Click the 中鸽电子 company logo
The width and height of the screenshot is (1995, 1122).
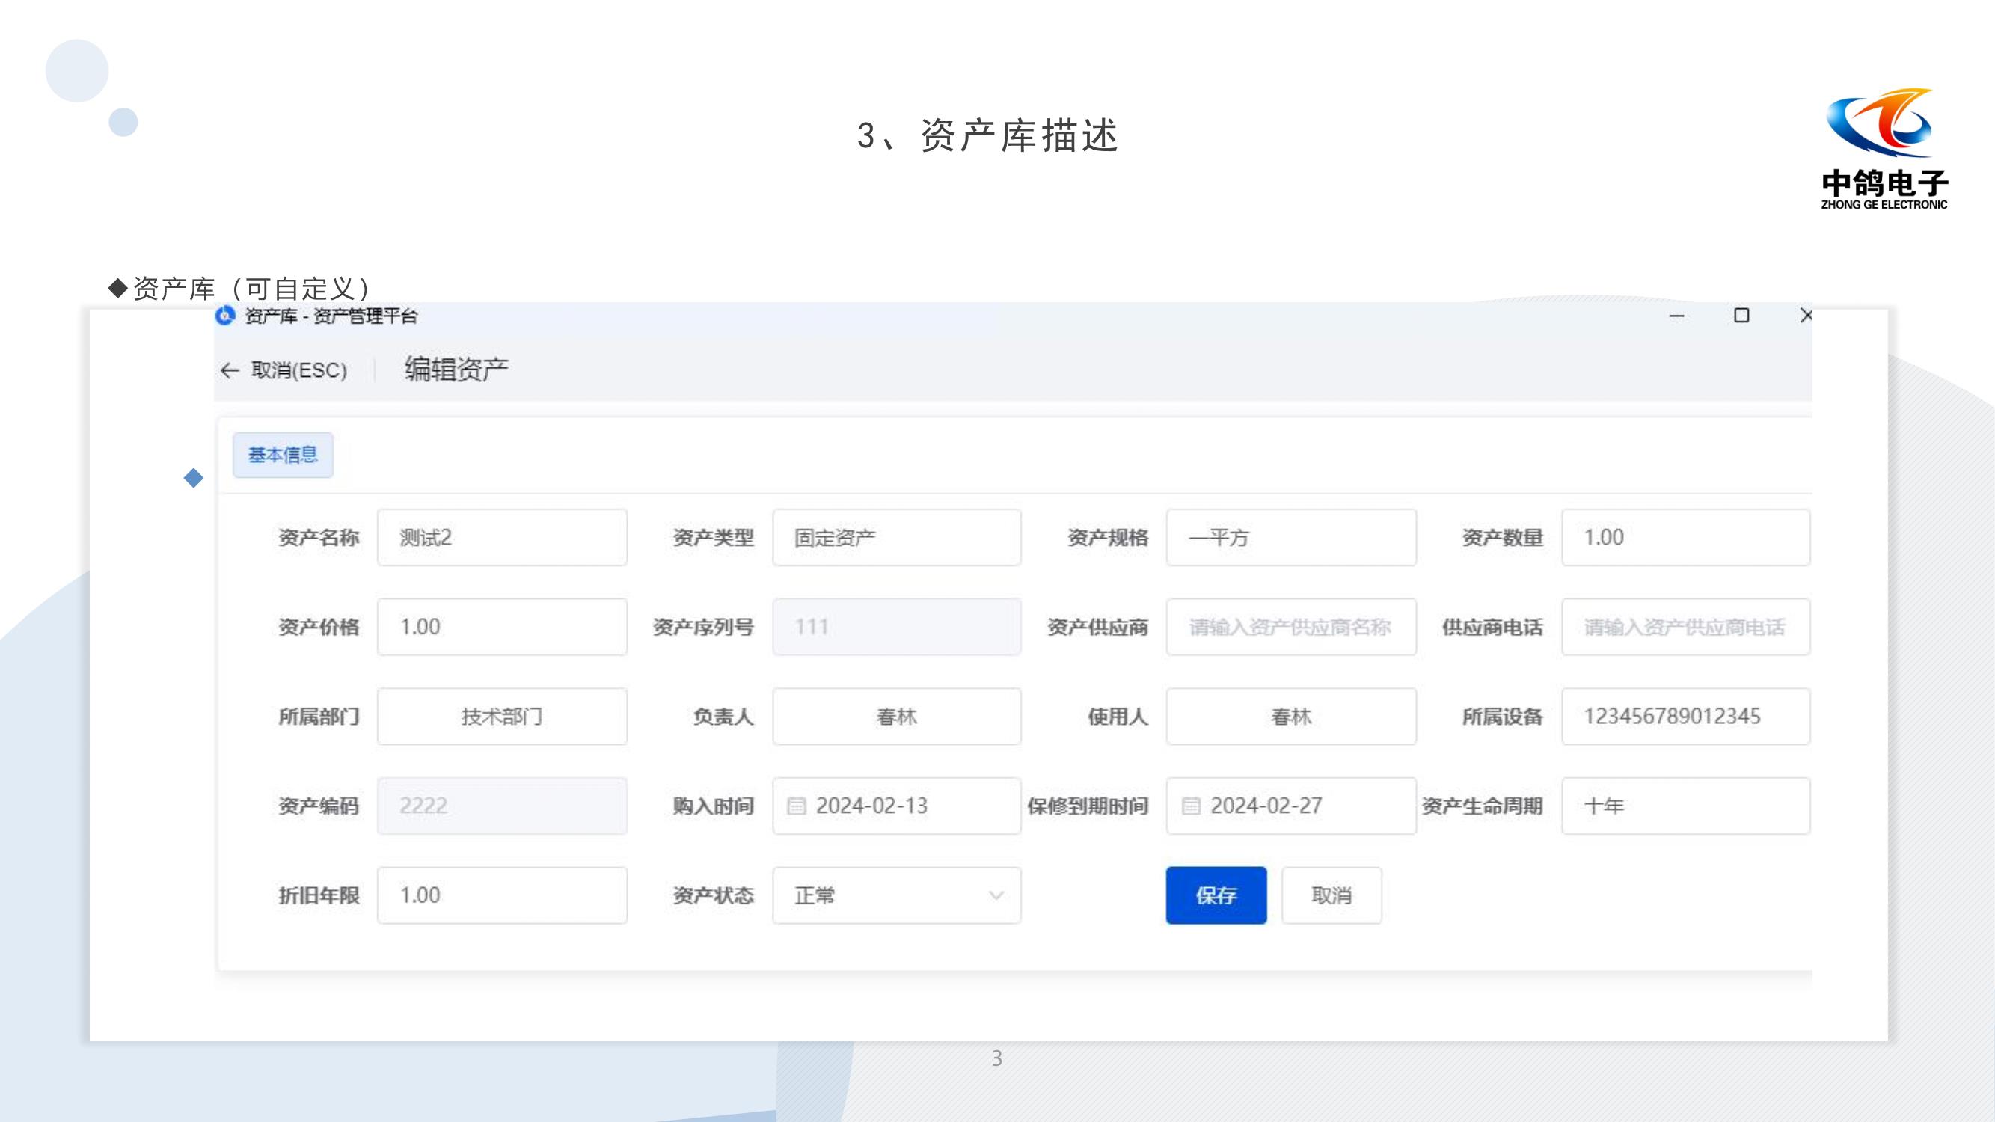(1884, 149)
